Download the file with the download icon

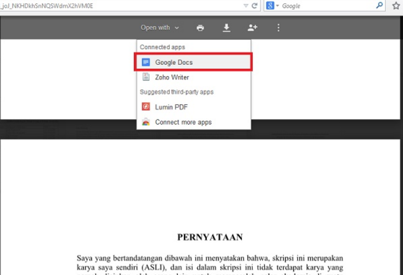tap(226, 27)
